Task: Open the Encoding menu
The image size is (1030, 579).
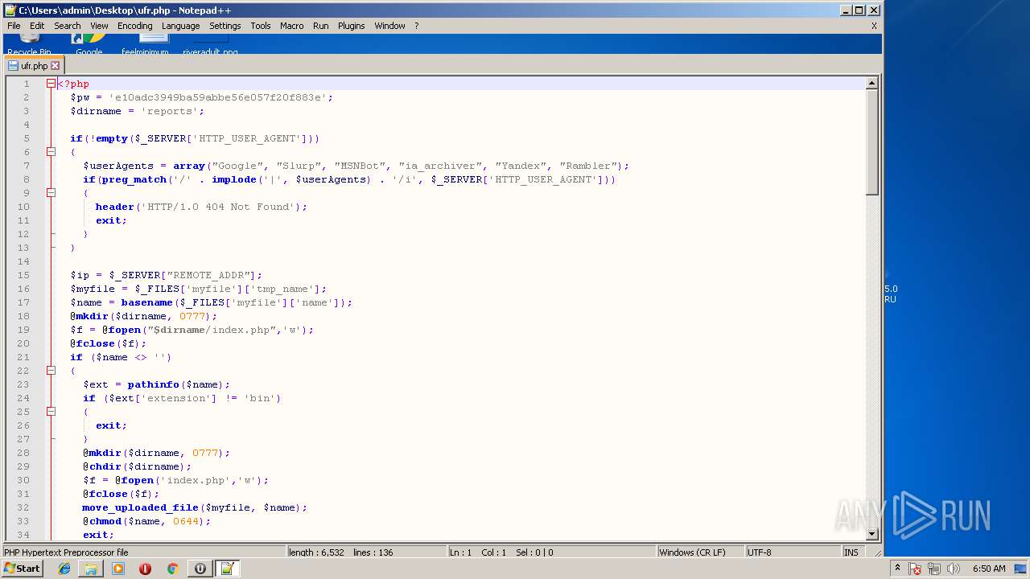Action: [x=134, y=26]
